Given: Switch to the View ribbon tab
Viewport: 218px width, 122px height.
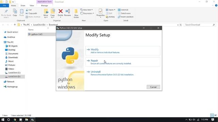Looking at the screenshot, I should pos(32,5).
